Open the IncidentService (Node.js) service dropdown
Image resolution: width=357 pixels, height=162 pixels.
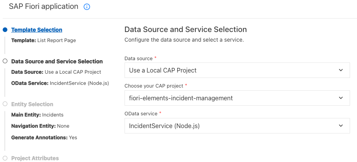coord(234,126)
